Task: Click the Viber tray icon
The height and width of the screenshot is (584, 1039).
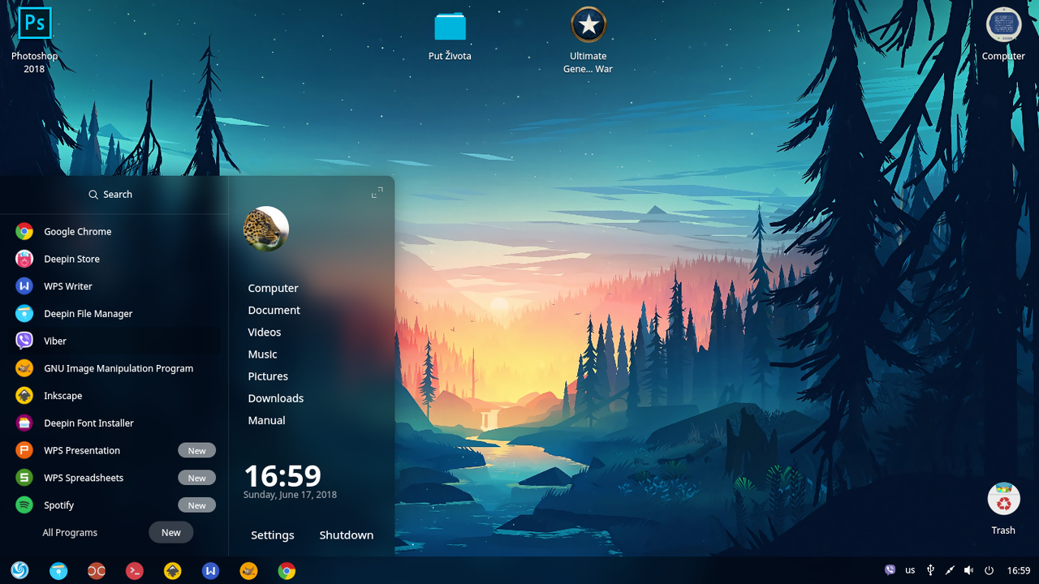Action: tap(890, 570)
